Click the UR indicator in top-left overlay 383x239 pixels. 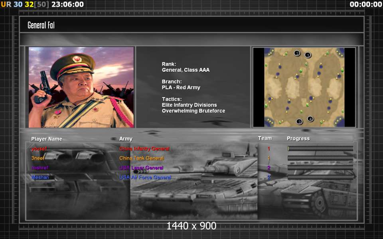pyautogui.click(x=6, y=4)
